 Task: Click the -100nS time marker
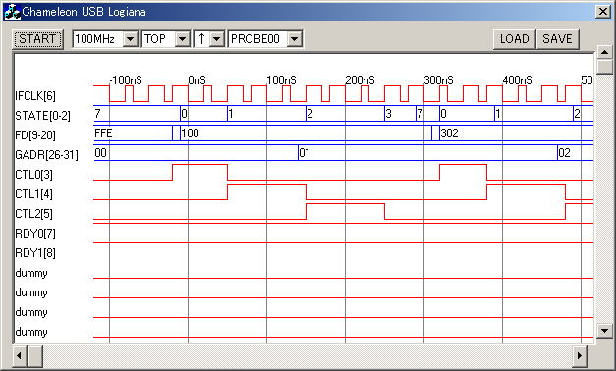coord(126,80)
